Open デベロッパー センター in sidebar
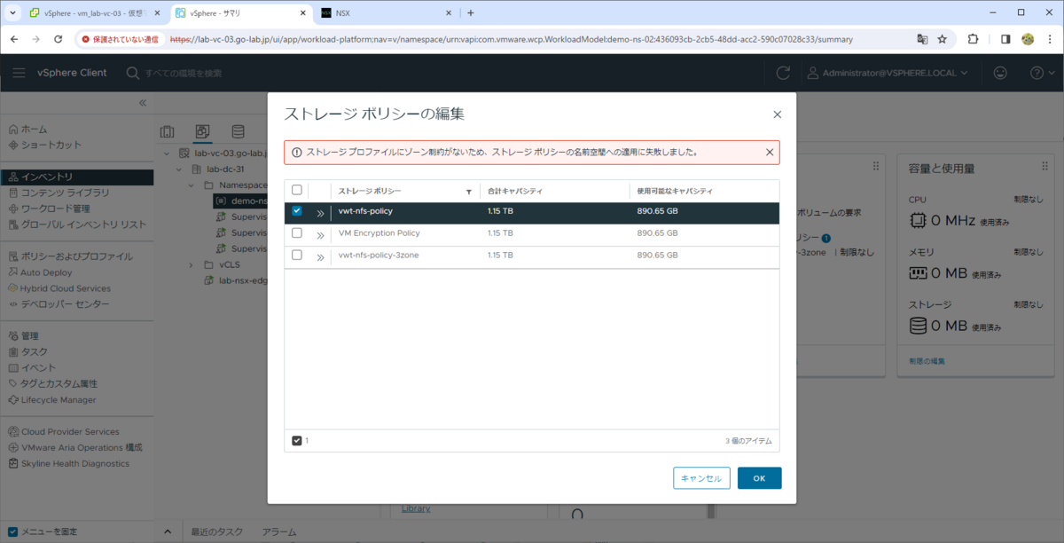The height and width of the screenshot is (543, 1064). (59, 304)
